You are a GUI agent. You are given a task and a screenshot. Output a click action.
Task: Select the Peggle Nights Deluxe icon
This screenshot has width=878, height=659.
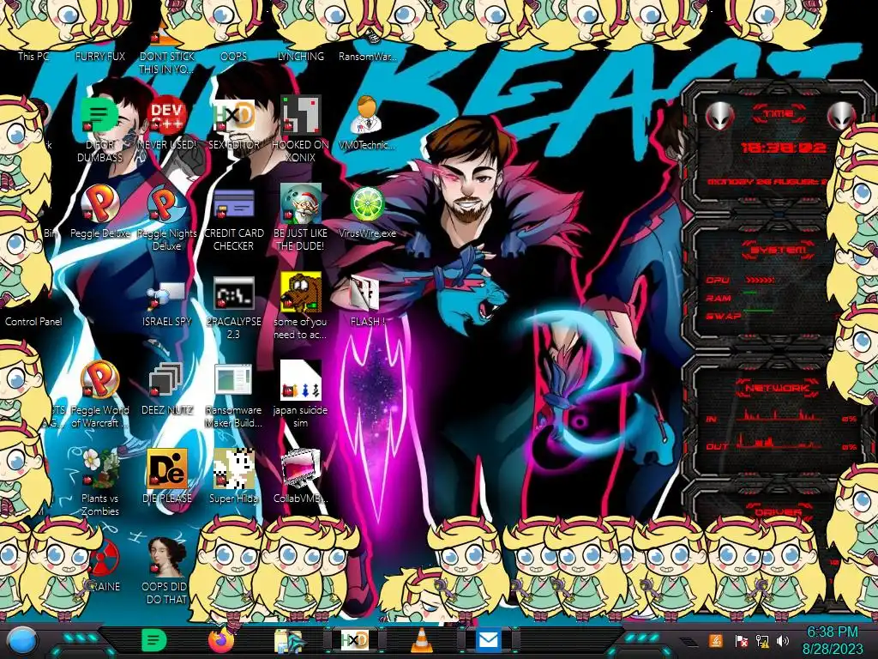click(x=167, y=204)
